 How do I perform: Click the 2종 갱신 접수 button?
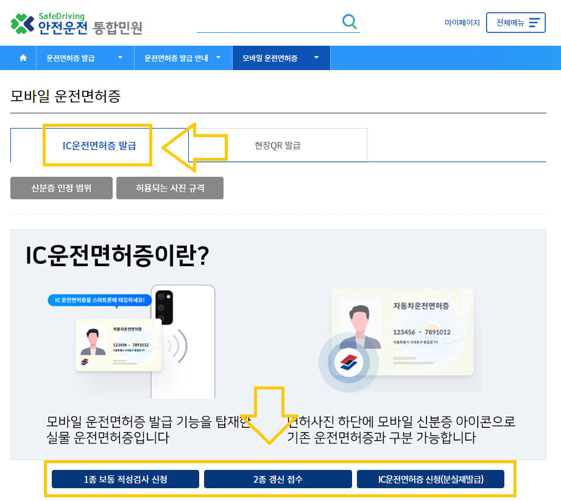tap(278, 479)
